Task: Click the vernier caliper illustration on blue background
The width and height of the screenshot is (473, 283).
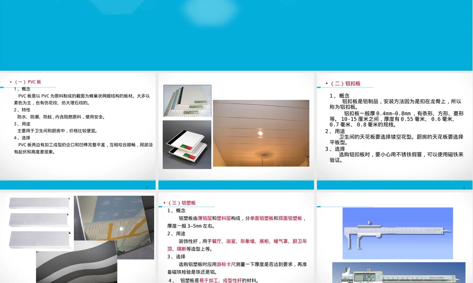Action: coord(398,233)
